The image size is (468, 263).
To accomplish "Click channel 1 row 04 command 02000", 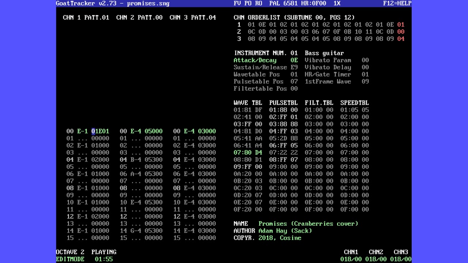I will point(100,160).
